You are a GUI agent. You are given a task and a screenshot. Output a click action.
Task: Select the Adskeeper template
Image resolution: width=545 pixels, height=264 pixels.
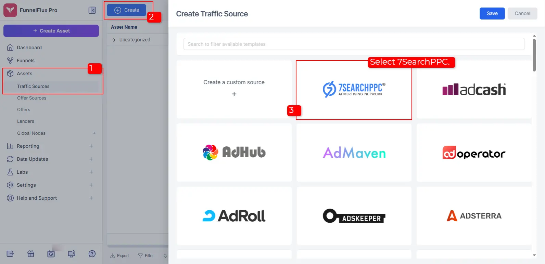tap(354, 216)
